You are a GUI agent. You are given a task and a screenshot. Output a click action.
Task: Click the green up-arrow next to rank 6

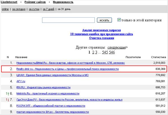pyautogui.click(x=8, y=94)
